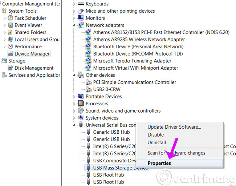Viewport: 236px width, 186px height.
Task: Click the Sound, video and game controllers icon
Action: (x=81, y=111)
